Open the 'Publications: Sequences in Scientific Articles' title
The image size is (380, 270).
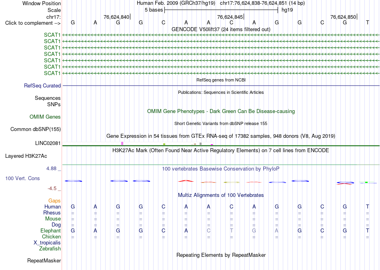tap(221, 92)
